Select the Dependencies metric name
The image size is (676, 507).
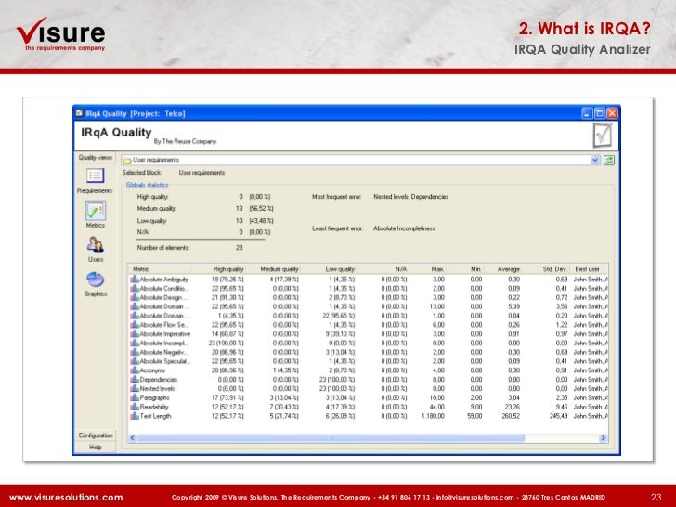pyautogui.click(x=158, y=380)
